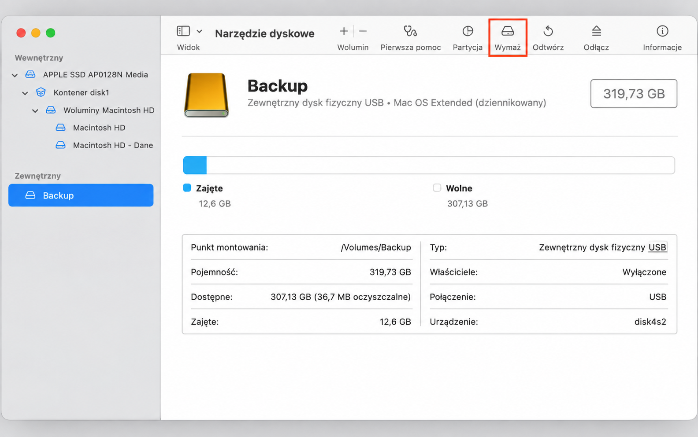This screenshot has width=698, height=437.
Task: Show Informacje about the disk
Action: 662,31
